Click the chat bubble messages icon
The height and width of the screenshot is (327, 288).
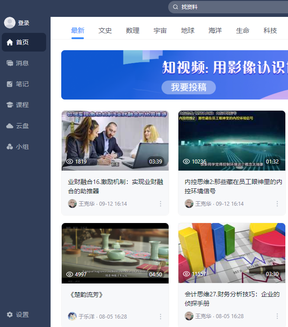pyautogui.click(x=10, y=63)
